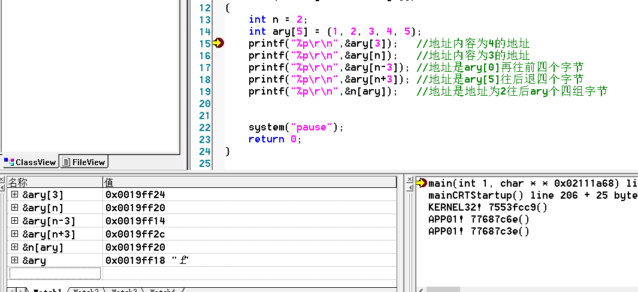This screenshot has height=292, width=638.
Task: Expand the &ary[n-3] watch entry
Action: click(x=14, y=221)
